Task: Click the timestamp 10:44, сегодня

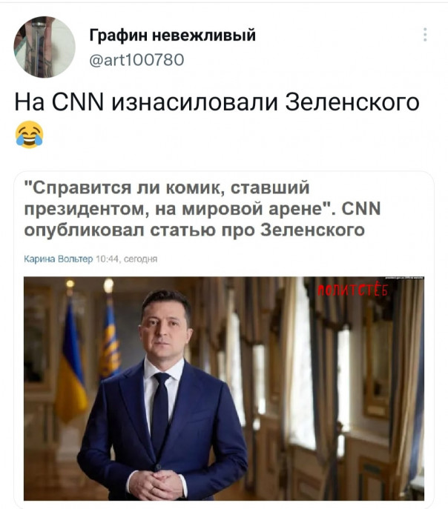Action: click(x=127, y=259)
